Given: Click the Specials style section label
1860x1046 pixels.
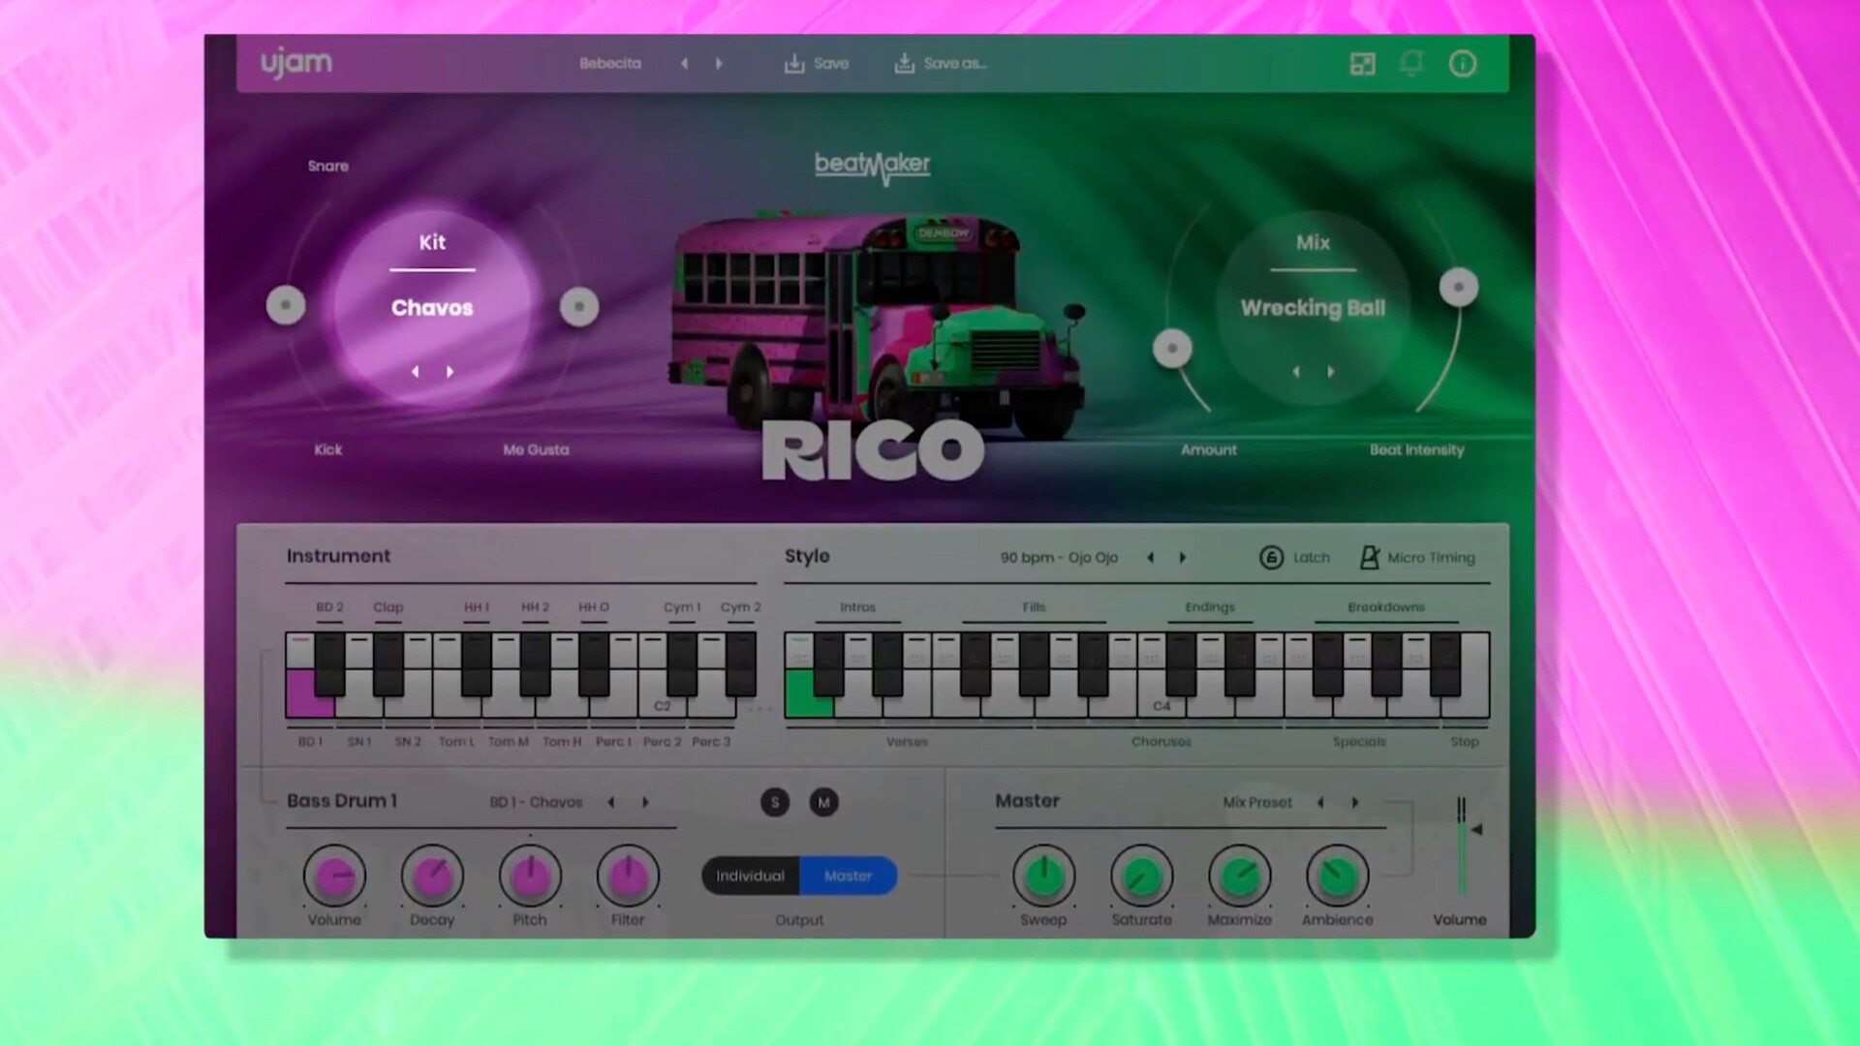Looking at the screenshot, I should tap(1359, 742).
